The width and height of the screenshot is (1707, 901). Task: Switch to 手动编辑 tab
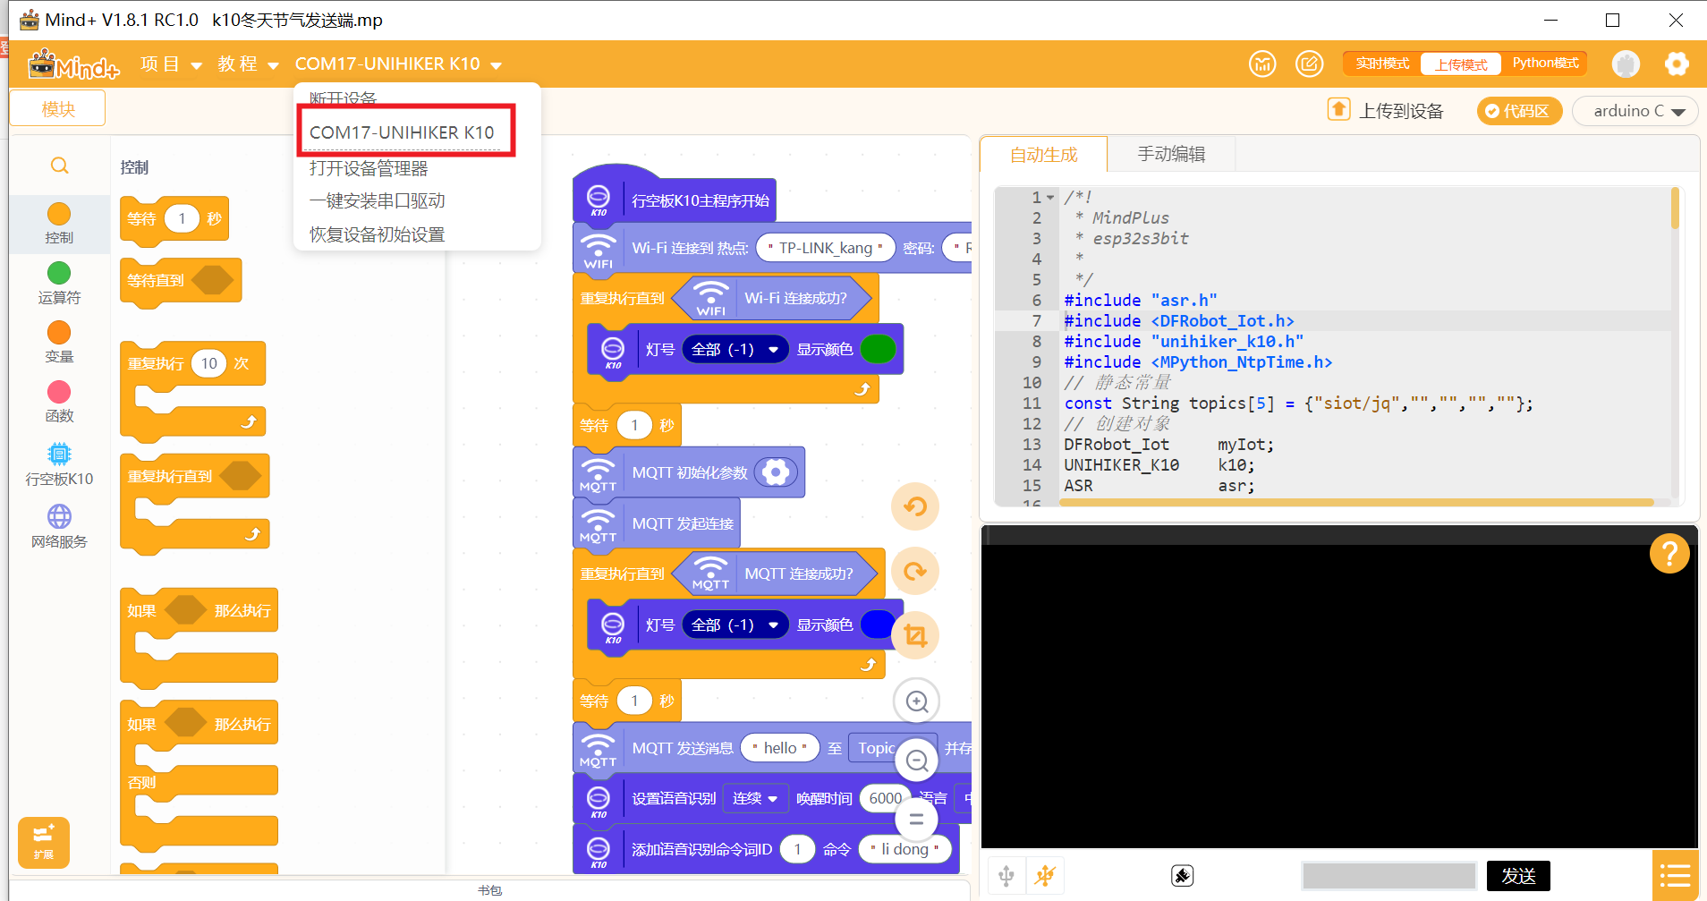[x=1171, y=154]
